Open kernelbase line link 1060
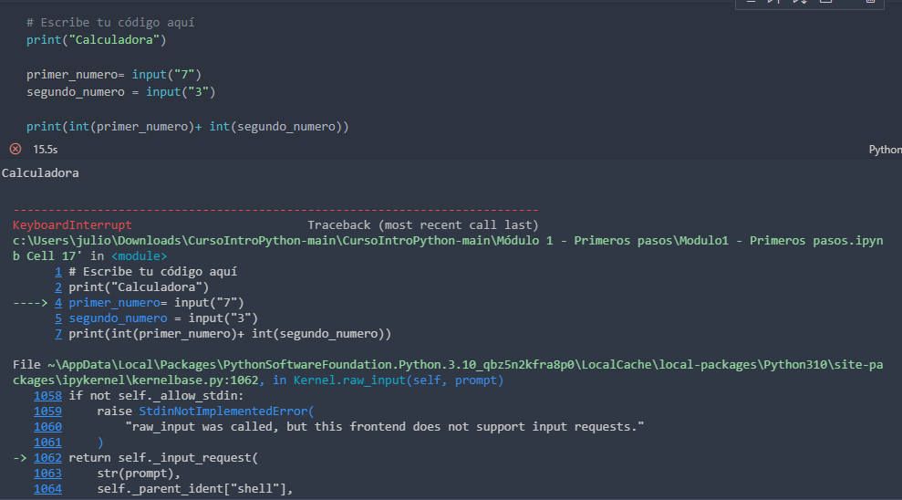The width and height of the screenshot is (902, 500). point(47,427)
